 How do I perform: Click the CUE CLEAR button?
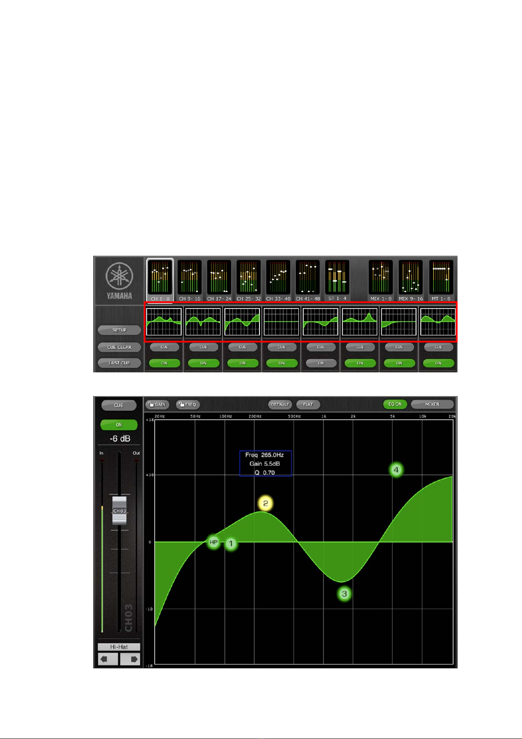point(119,347)
